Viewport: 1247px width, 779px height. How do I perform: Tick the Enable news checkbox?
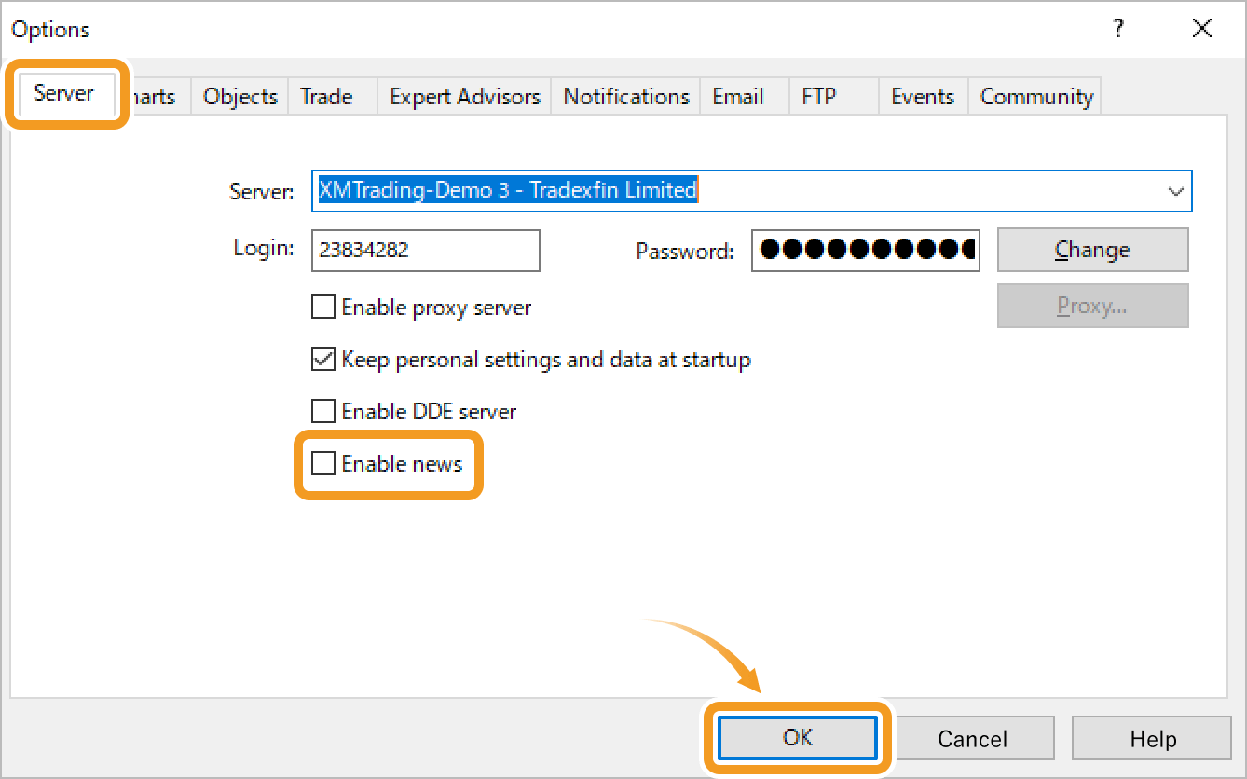pos(323,463)
